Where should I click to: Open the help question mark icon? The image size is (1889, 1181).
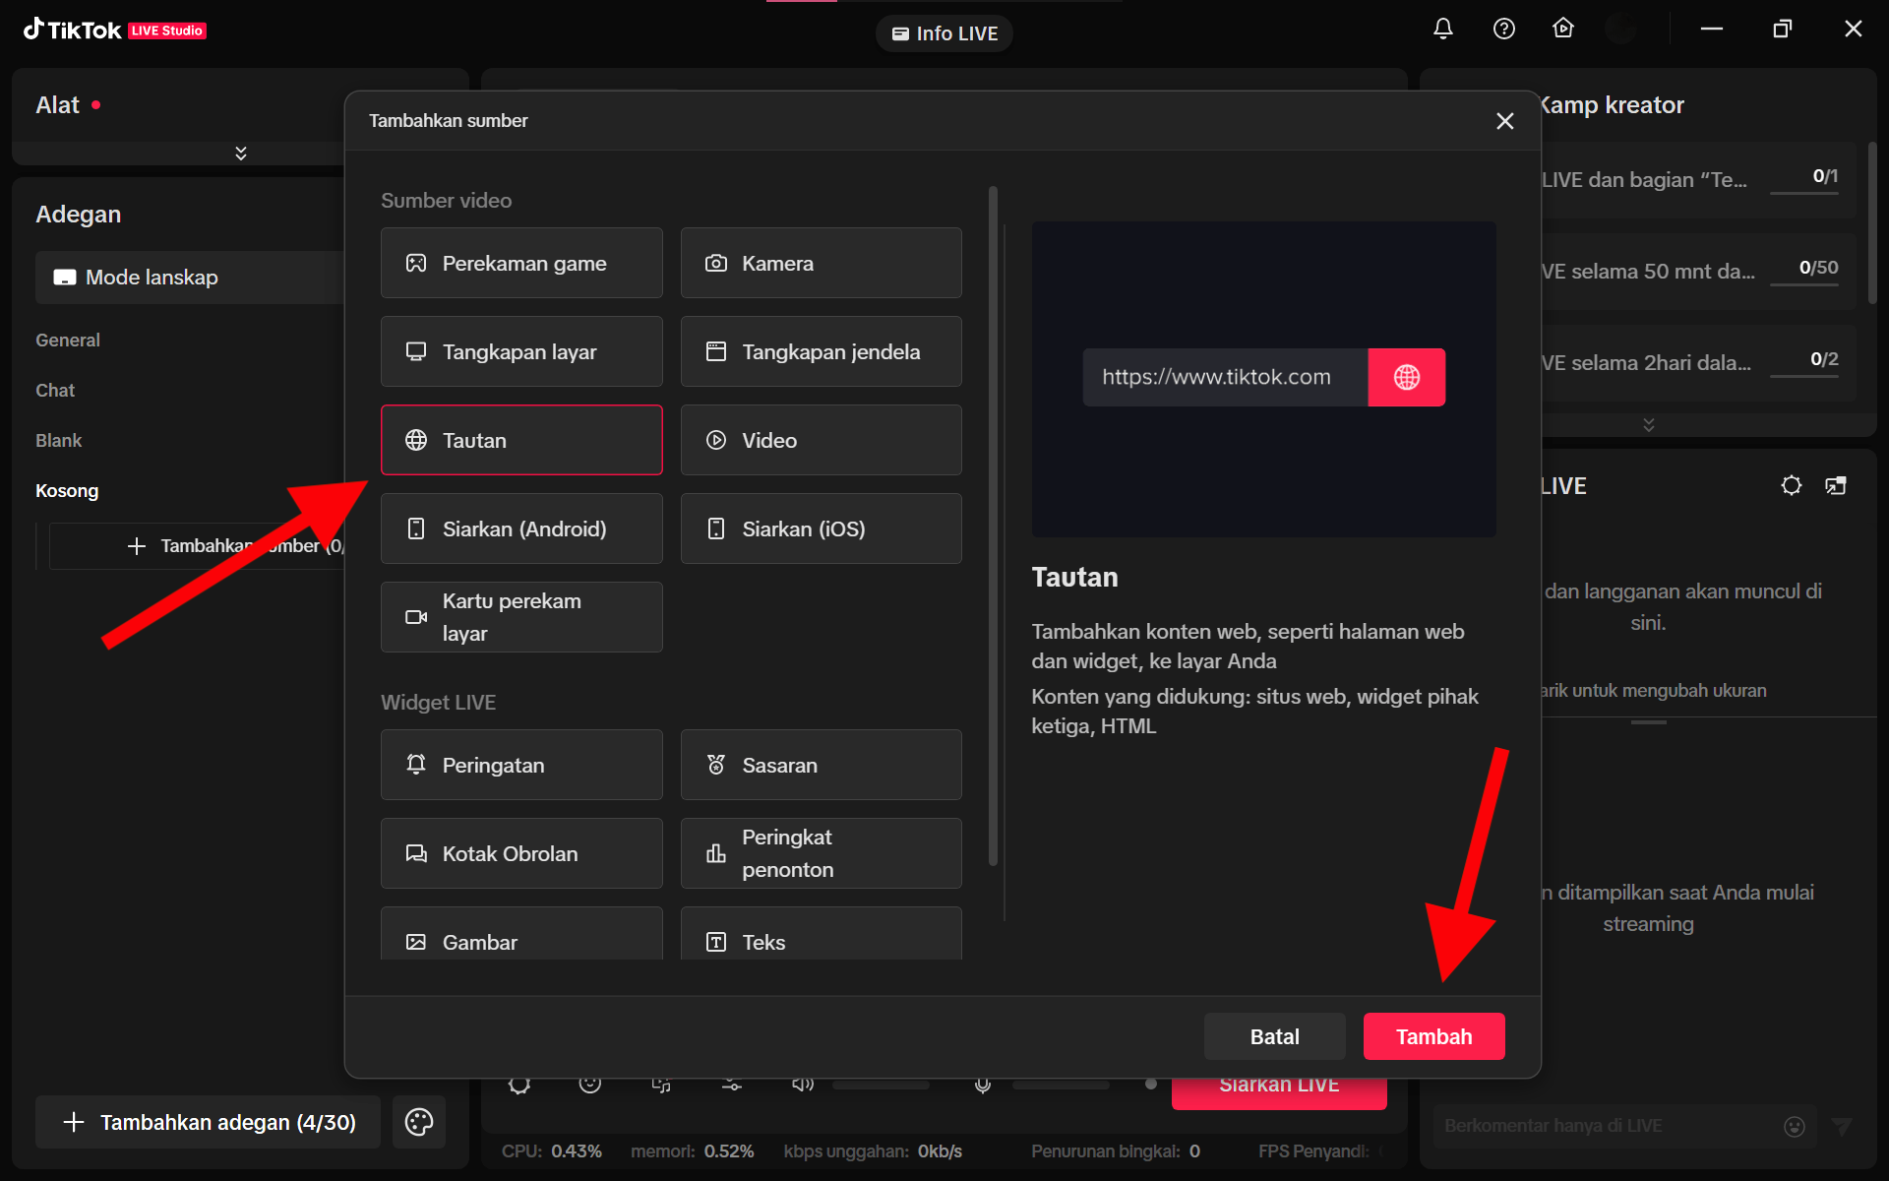coord(1503,30)
